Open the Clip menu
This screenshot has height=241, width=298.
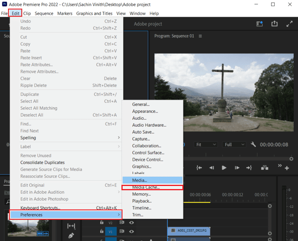click(27, 14)
